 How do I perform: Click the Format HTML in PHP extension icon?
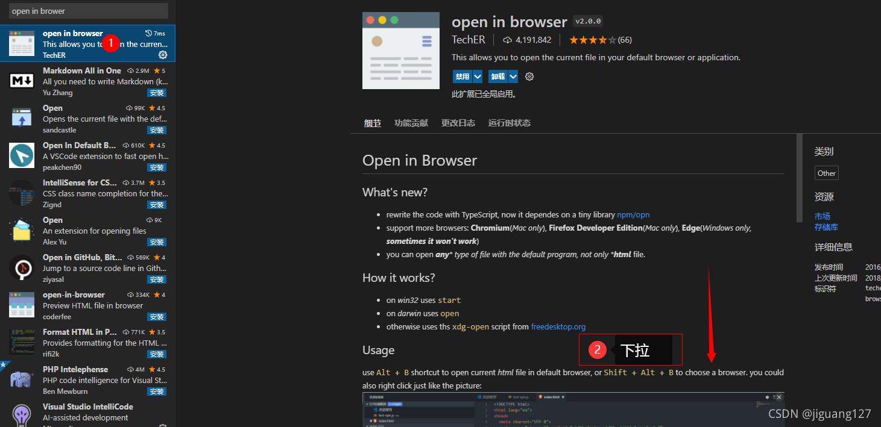(x=22, y=342)
